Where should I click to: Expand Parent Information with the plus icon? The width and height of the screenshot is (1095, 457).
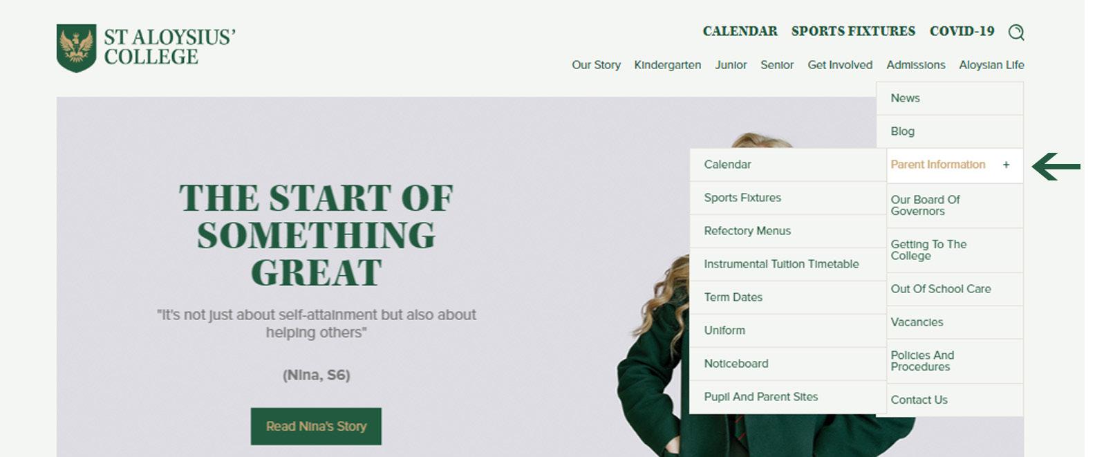click(1006, 165)
